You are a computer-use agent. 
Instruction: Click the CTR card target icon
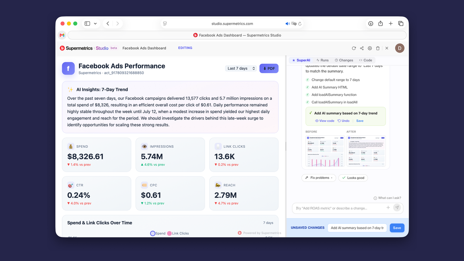pyautogui.click(x=70, y=185)
